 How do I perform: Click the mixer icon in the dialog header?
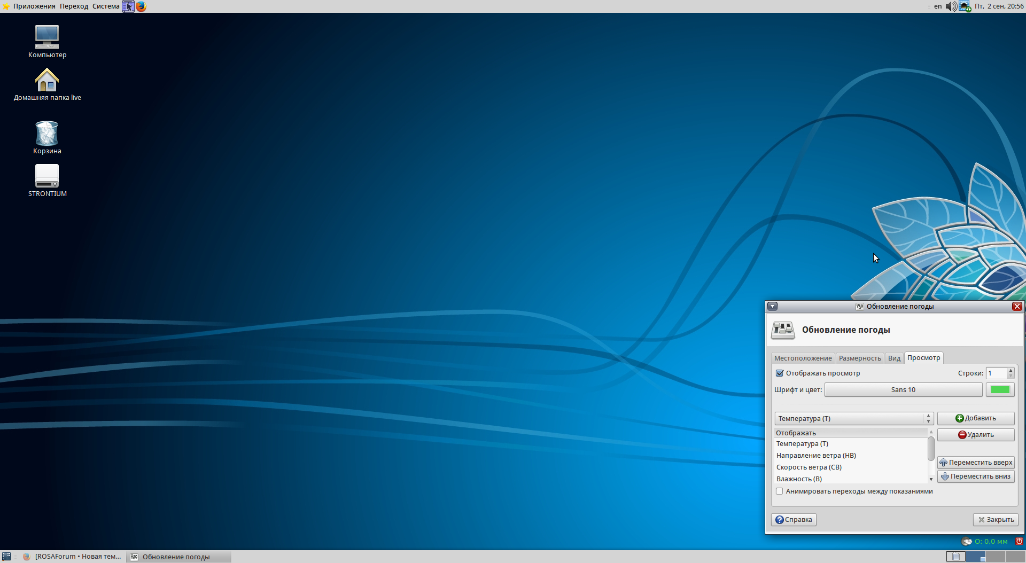783,330
